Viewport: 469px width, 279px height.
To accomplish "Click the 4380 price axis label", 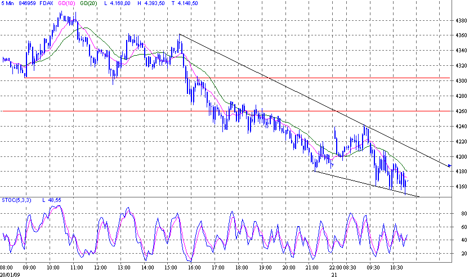I will 461,21.
